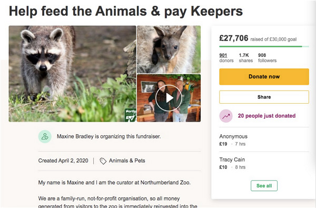The height and width of the screenshot is (208, 316).
Task: Open the raccoon photo
Action: (72, 74)
